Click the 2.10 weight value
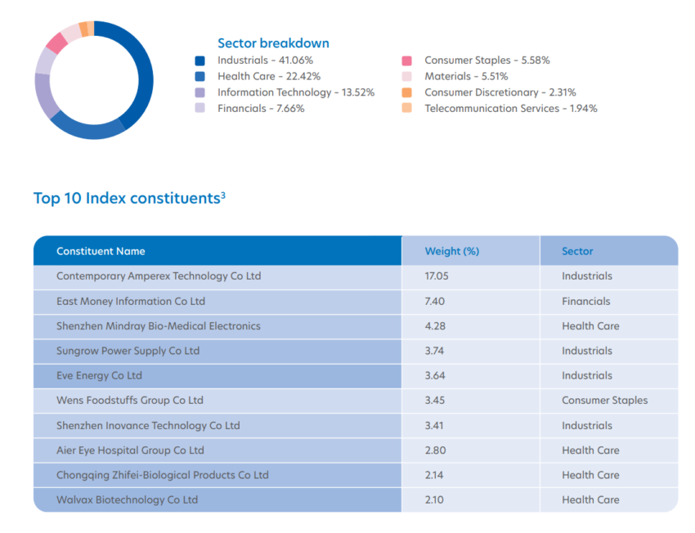The image size is (695, 533). click(x=434, y=500)
